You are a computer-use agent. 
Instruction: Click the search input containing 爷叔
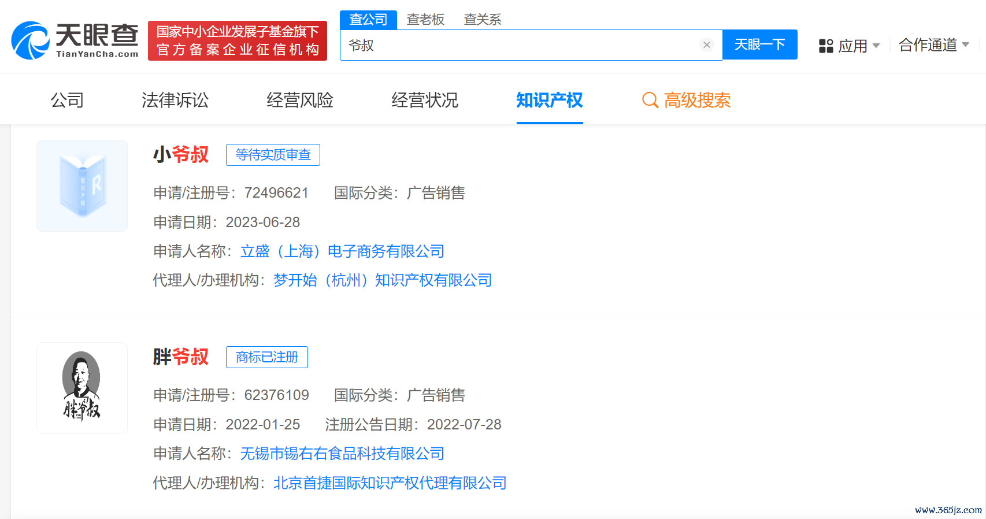520,45
